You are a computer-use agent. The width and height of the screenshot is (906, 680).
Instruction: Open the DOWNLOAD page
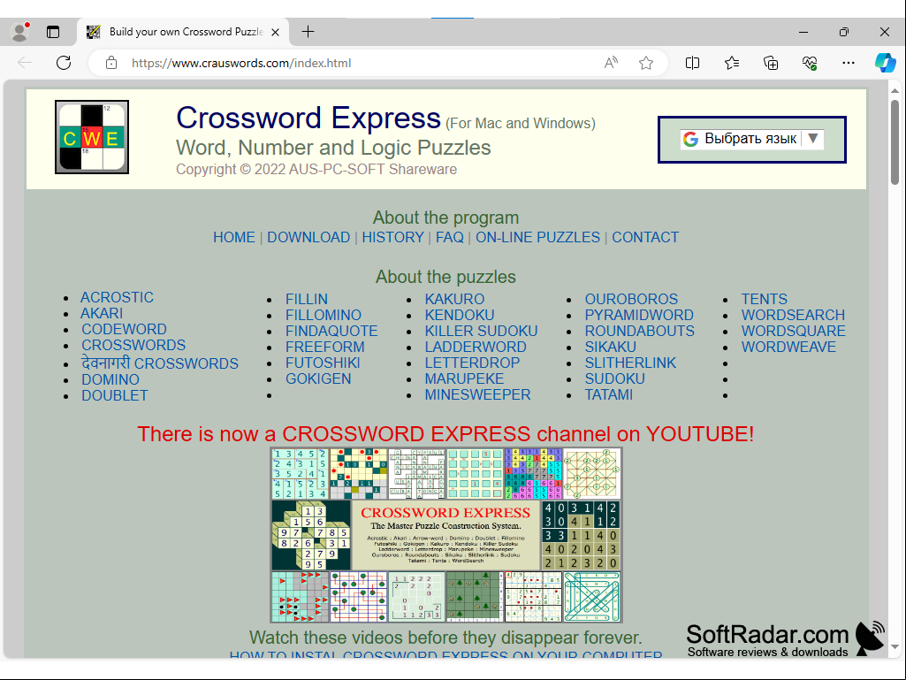(x=308, y=238)
